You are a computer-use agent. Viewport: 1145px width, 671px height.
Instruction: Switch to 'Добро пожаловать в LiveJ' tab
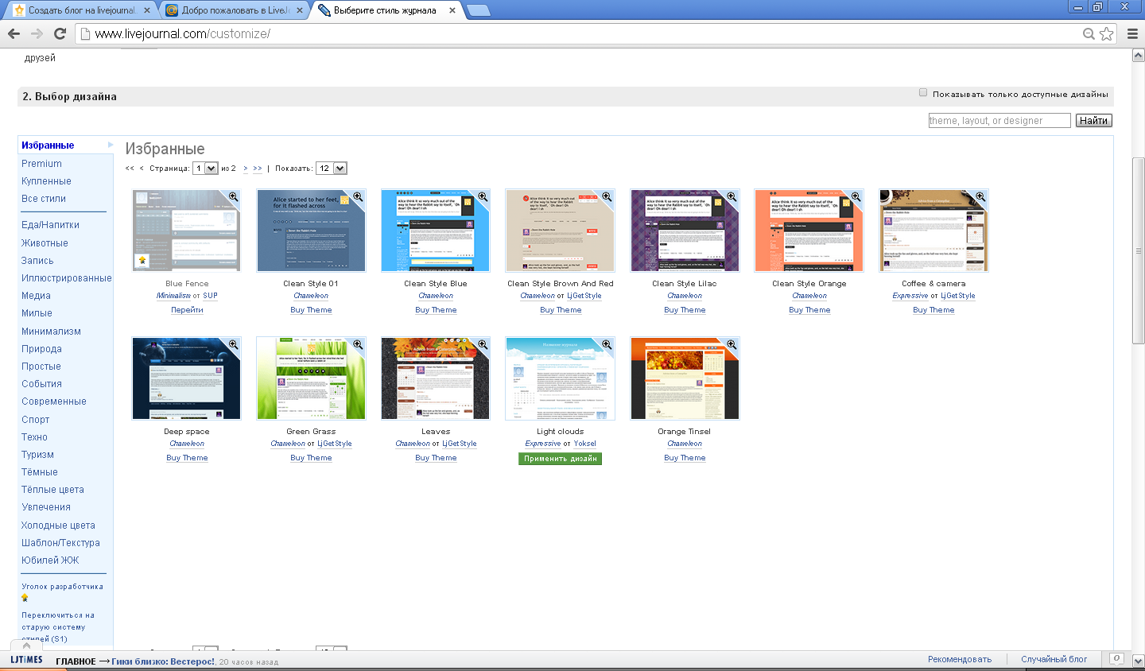click(235, 10)
